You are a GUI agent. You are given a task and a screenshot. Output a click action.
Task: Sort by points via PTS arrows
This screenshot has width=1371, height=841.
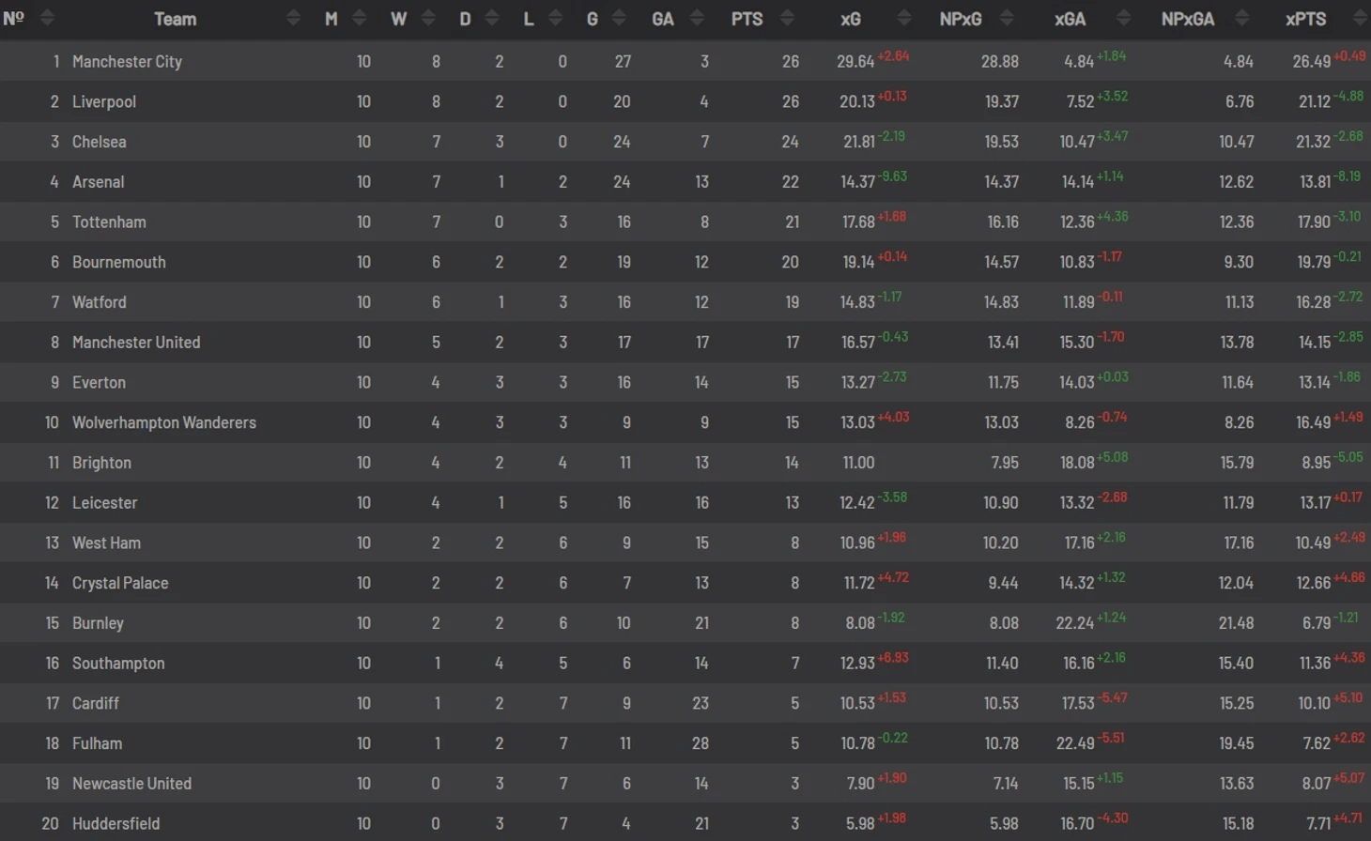(x=787, y=18)
